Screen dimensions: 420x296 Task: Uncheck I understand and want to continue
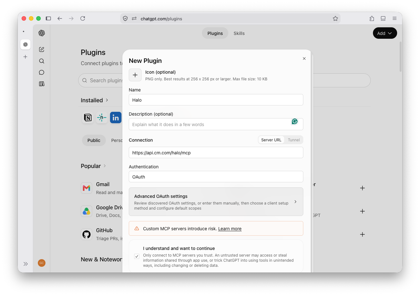[137, 256]
